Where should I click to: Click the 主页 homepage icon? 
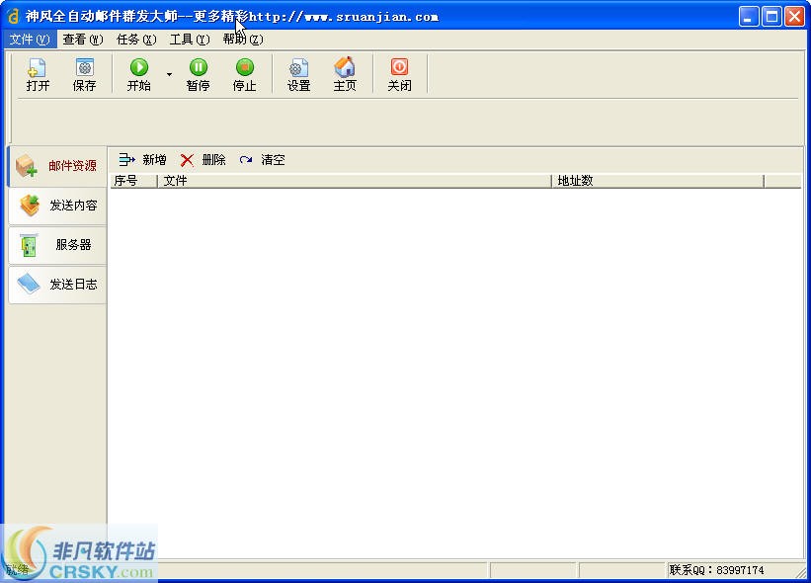pyautogui.click(x=345, y=73)
